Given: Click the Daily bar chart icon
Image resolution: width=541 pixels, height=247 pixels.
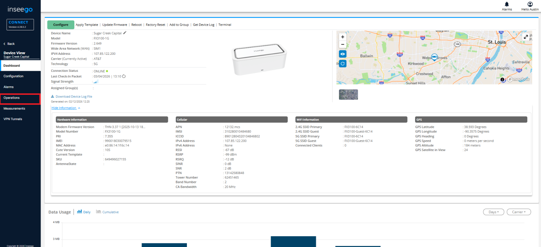Looking at the screenshot, I should [79, 211].
